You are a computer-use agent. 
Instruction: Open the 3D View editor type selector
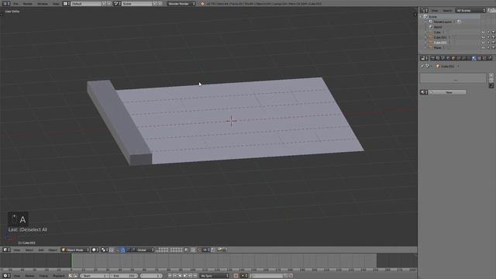point(6,250)
